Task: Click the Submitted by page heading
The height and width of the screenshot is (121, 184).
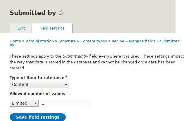Action: click(33, 13)
